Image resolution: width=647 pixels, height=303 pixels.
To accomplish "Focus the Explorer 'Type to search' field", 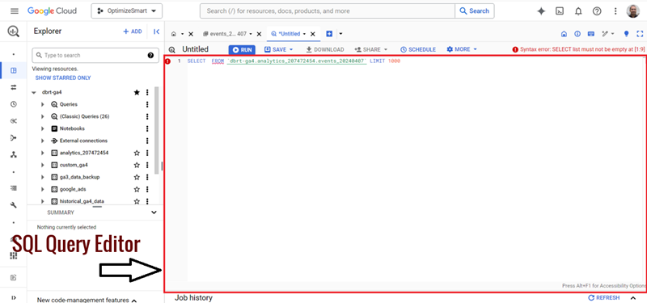I will pyautogui.click(x=95, y=55).
